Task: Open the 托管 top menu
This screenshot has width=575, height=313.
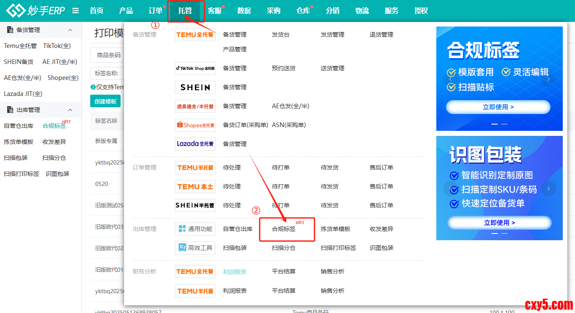Action: click(185, 11)
